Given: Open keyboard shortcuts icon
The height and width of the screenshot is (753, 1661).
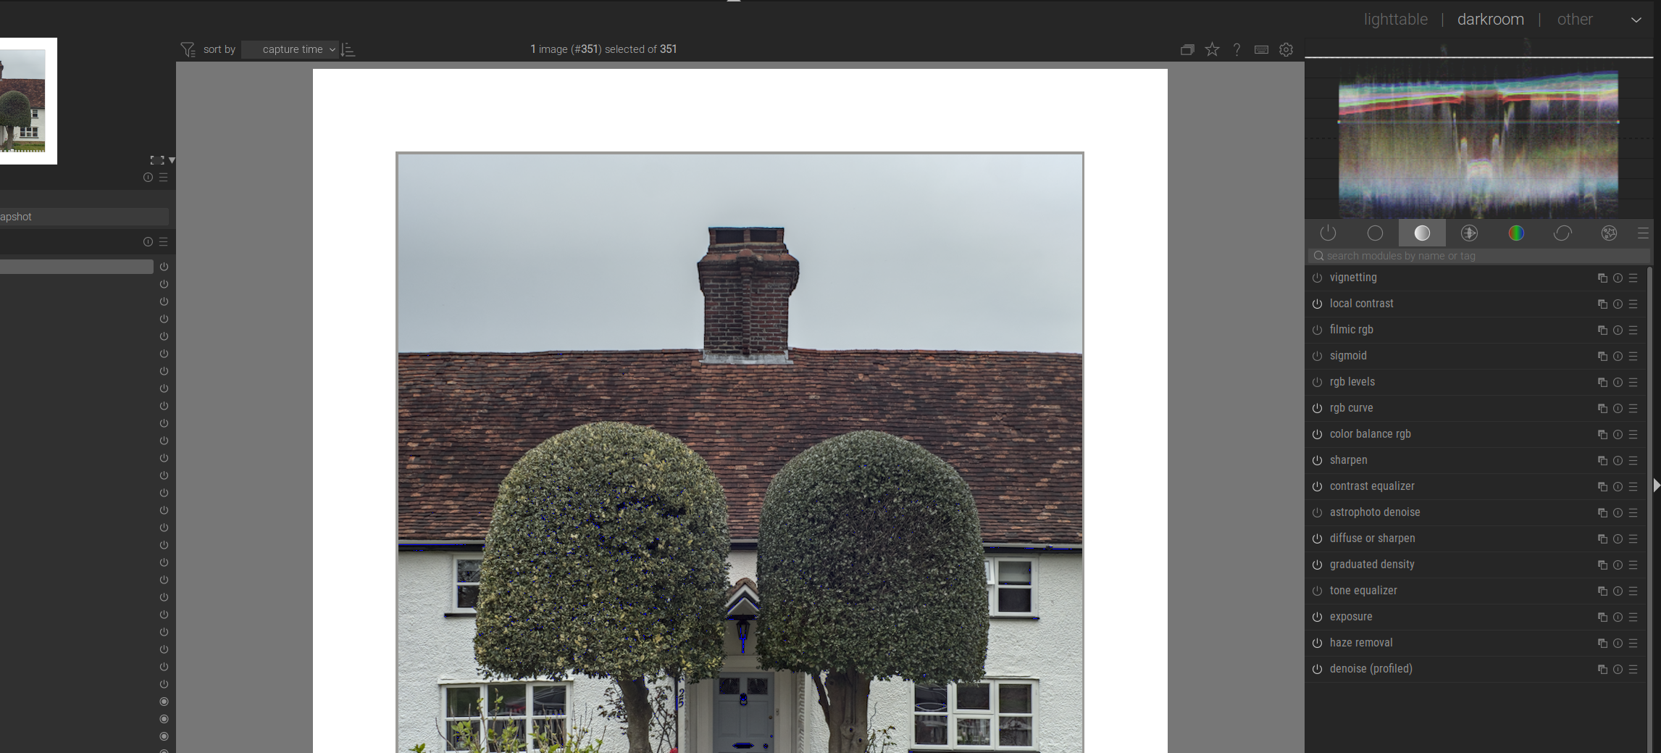Looking at the screenshot, I should 1261,49.
